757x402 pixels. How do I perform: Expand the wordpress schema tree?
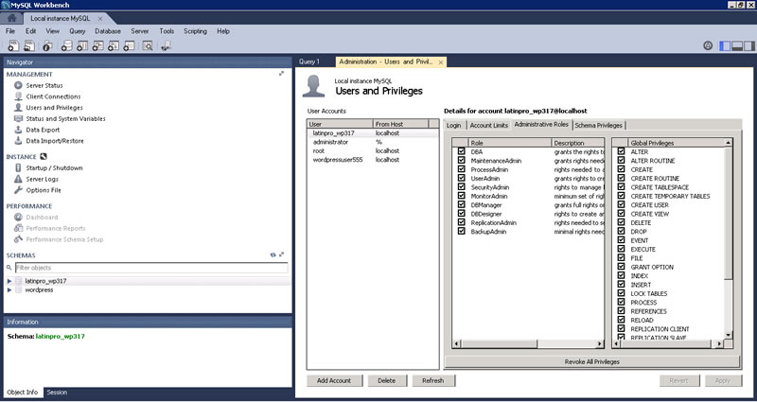click(9, 290)
